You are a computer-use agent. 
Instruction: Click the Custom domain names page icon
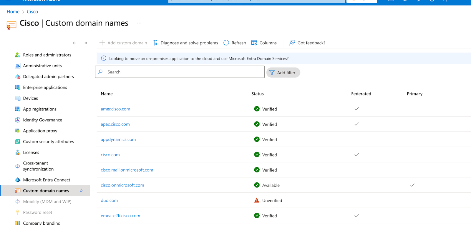coord(11,26)
